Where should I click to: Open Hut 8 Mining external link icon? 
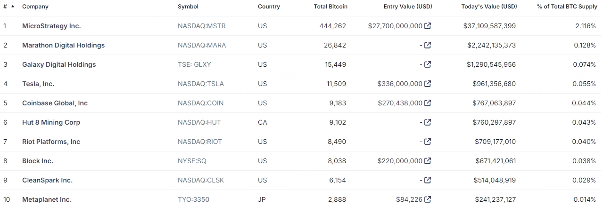(x=428, y=122)
